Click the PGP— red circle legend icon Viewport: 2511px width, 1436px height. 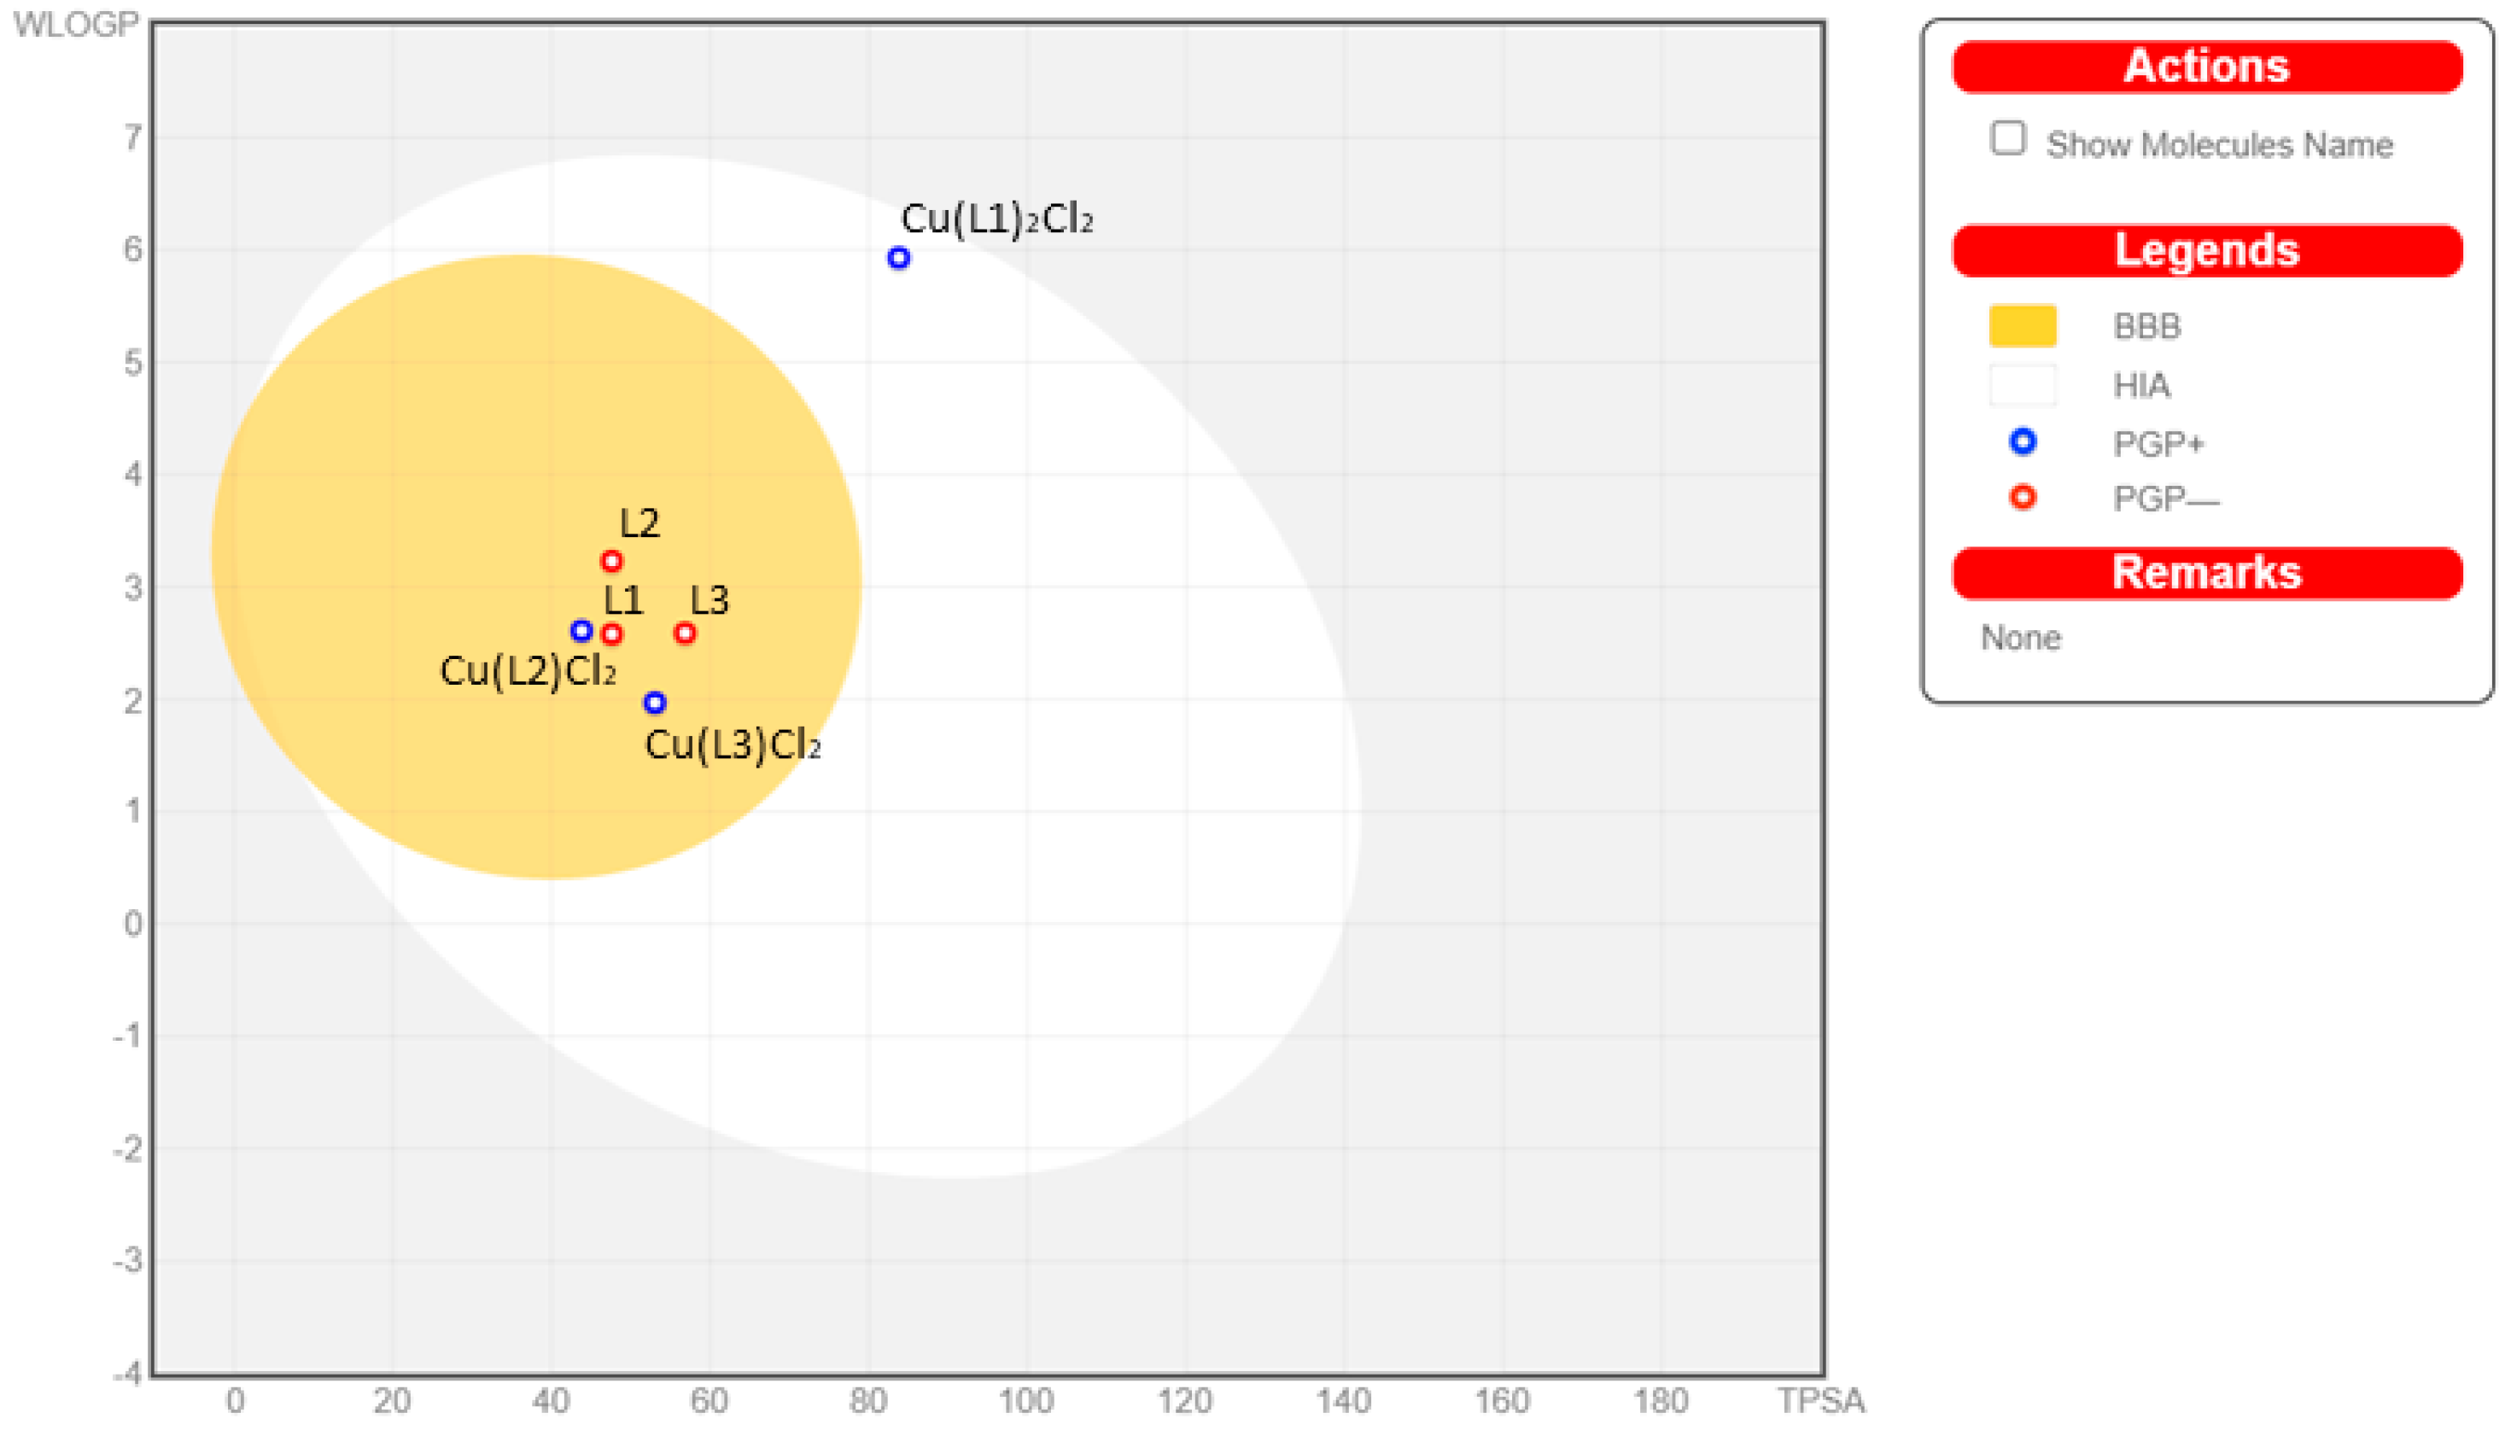click(2023, 497)
